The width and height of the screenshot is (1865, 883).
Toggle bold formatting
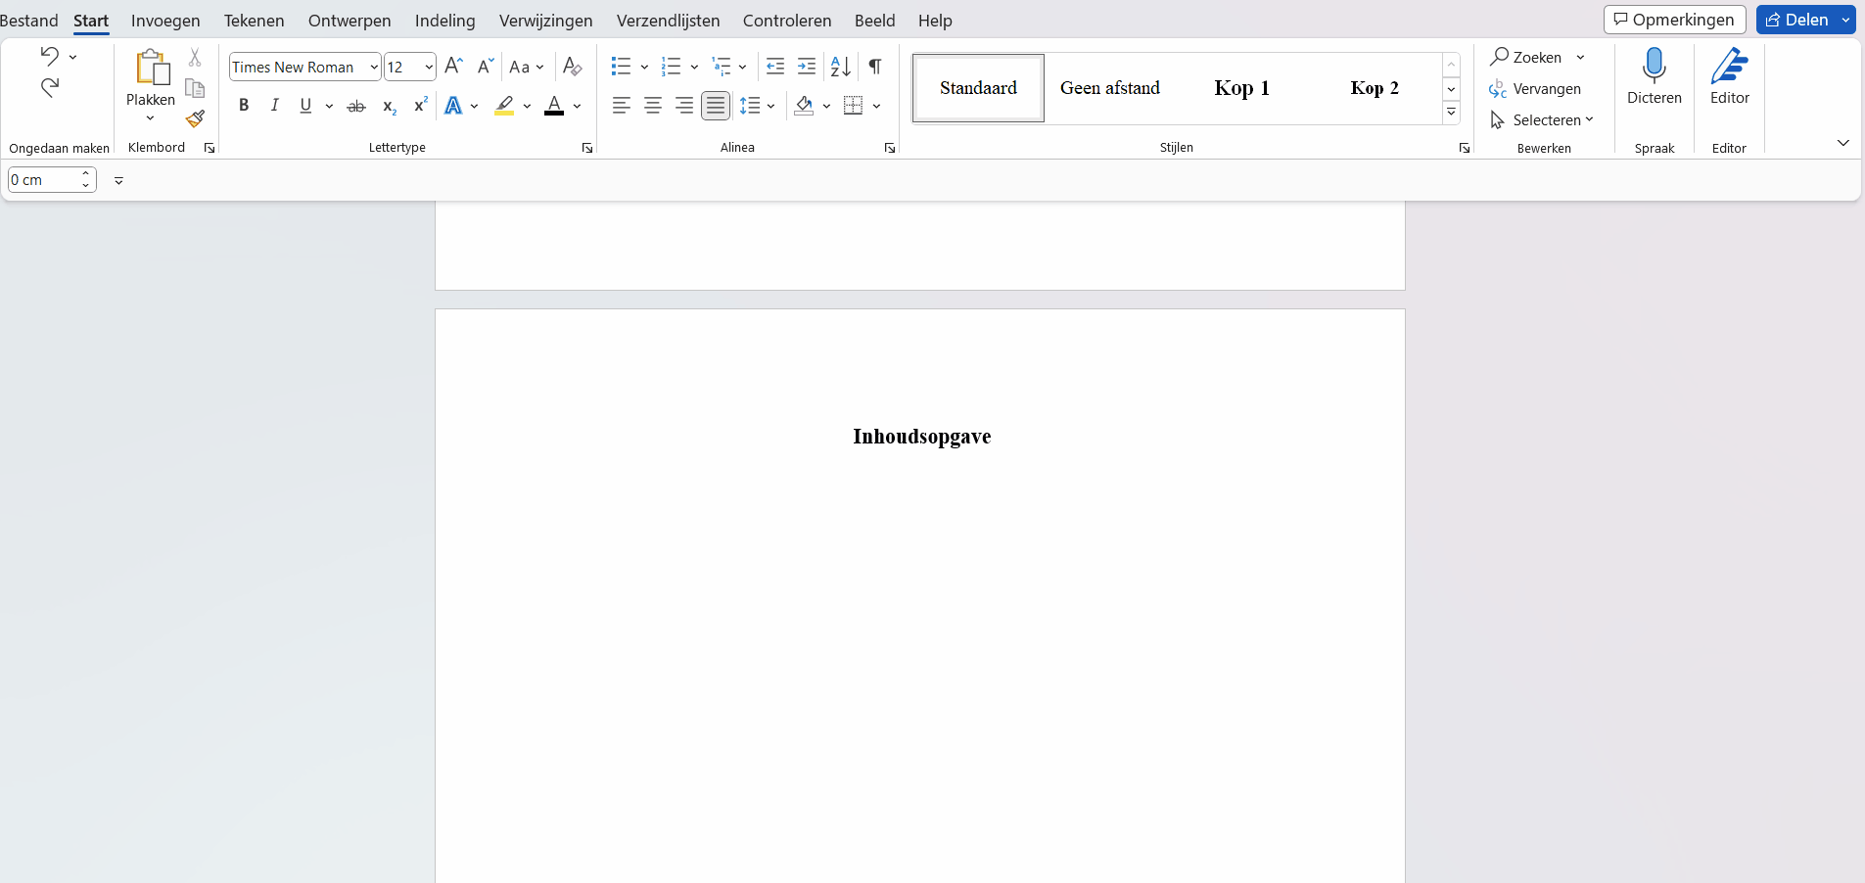point(244,105)
